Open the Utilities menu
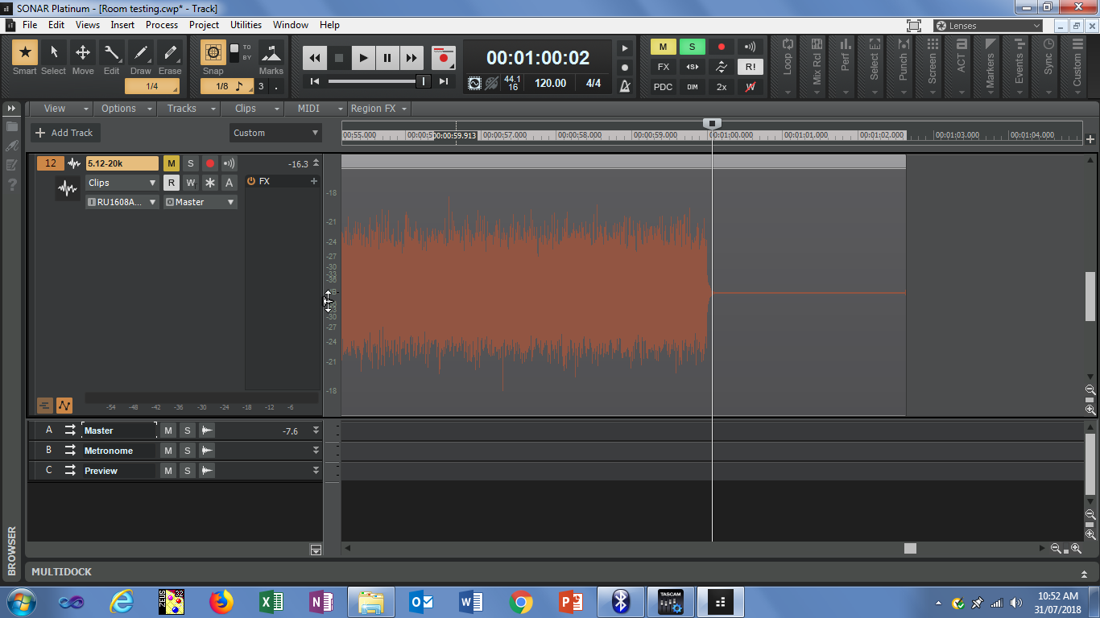The image size is (1100, 618). pos(246,25)
